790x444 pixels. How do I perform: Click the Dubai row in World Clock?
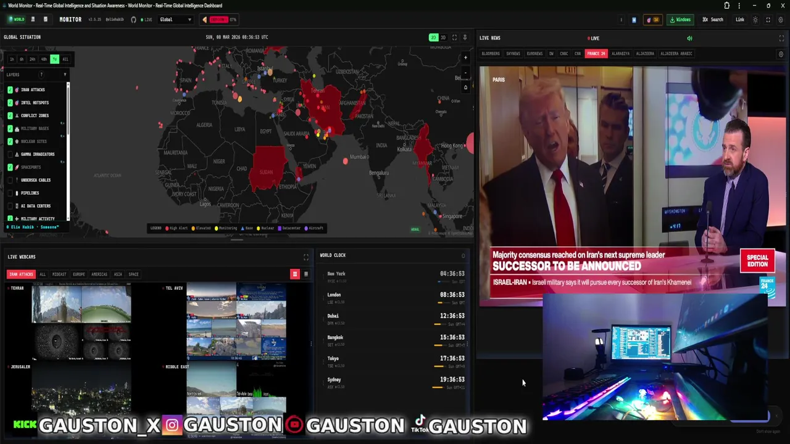(396, 319)
